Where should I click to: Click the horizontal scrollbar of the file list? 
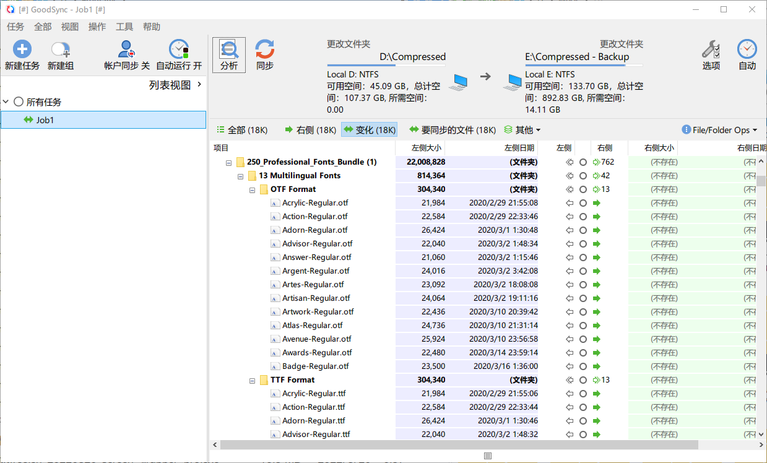[459, 445]
